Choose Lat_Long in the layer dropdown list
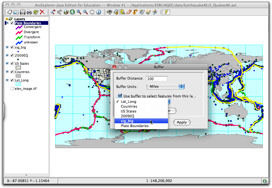The height and width of the screenshot is (188, 272). click(141, 101)
